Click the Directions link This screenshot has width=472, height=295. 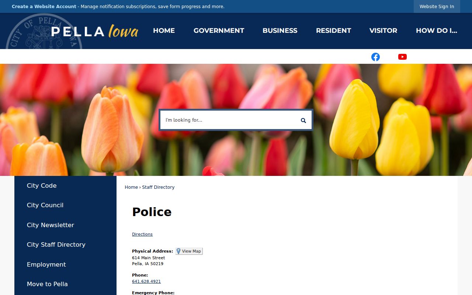[142, 234]
